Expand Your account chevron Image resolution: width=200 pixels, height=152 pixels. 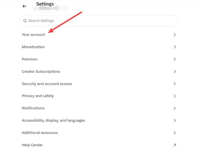[175, 35]
